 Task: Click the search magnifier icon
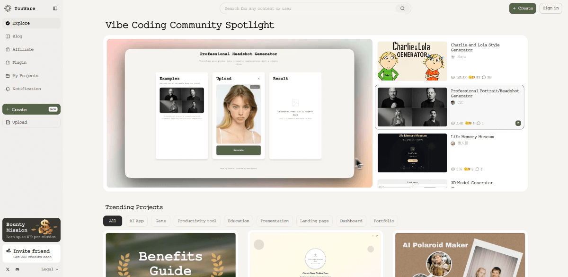(x=402, y=9)
